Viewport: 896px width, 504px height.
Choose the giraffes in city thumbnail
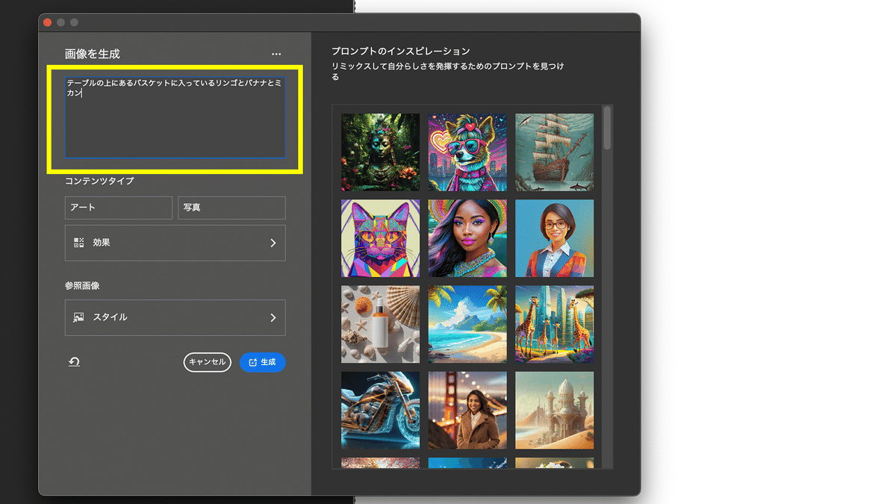click(x=555, y=324)
